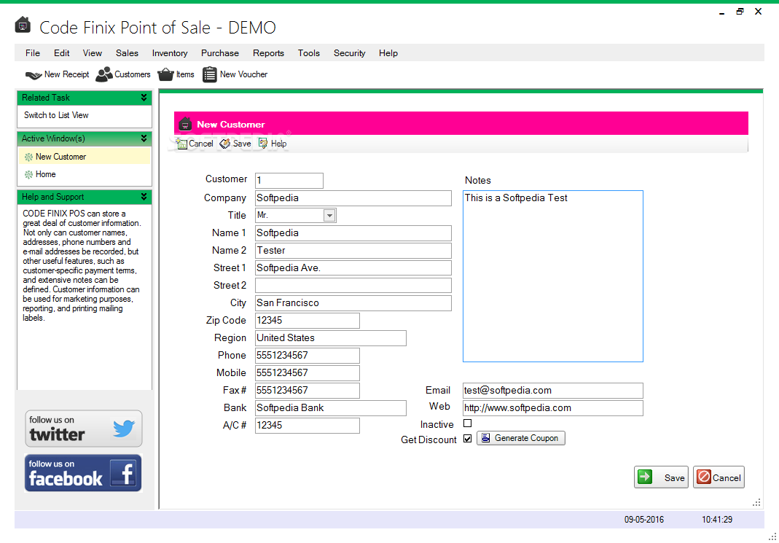The height and width of the screenshot is (543, 779).
Task: Open the Inventory menu
Action: point(170,53)
